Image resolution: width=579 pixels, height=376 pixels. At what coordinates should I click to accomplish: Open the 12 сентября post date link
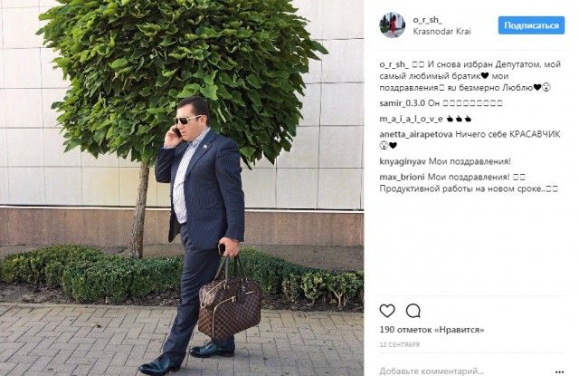[400, 344]
